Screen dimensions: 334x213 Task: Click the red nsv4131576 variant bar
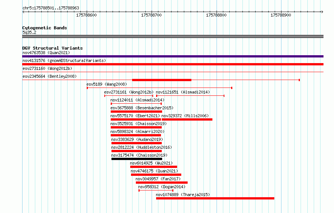[173, 64]
